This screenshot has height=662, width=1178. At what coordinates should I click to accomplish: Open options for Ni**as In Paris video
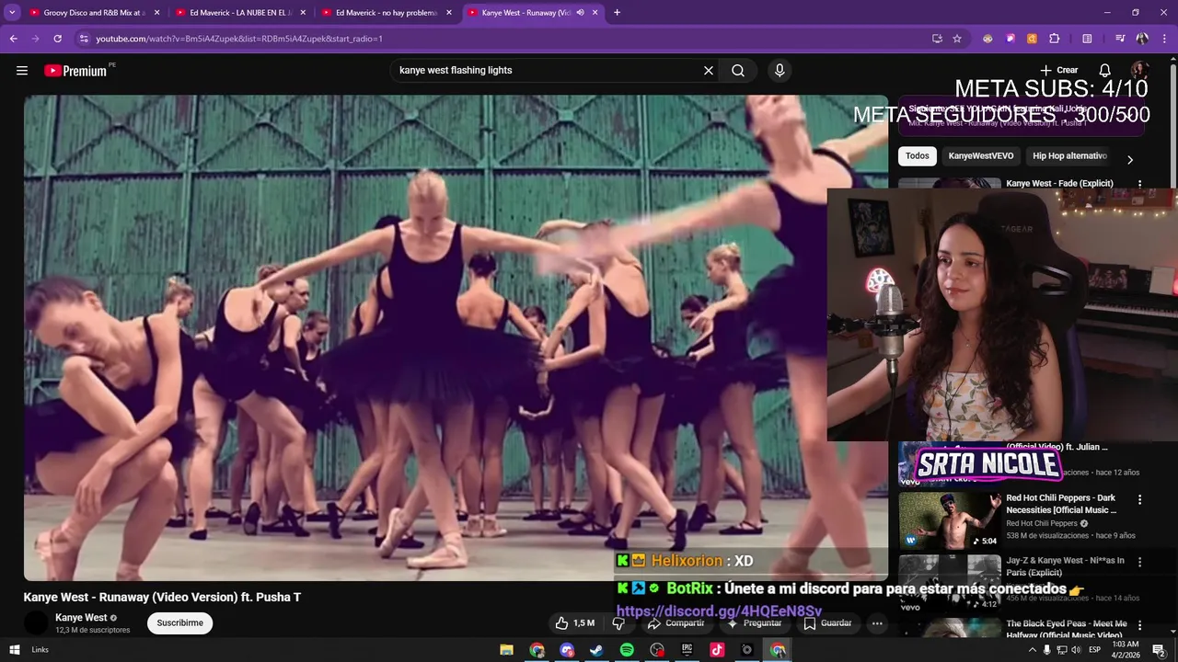pyautogui.click(x=1140, y=562)
